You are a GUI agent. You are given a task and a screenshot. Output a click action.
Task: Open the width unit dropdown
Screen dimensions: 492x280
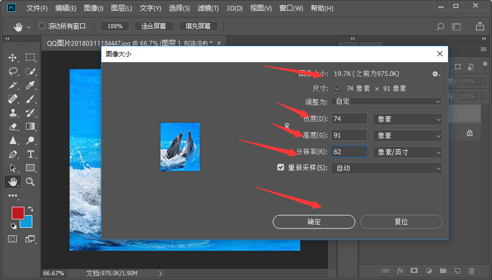pos(408,119)
